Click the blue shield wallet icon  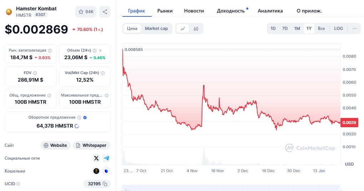106,171
